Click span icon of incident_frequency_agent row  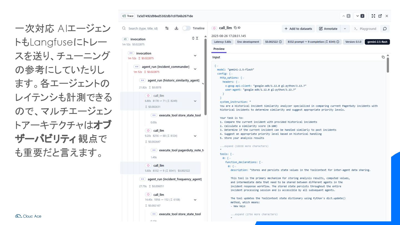tap(142, 179)
